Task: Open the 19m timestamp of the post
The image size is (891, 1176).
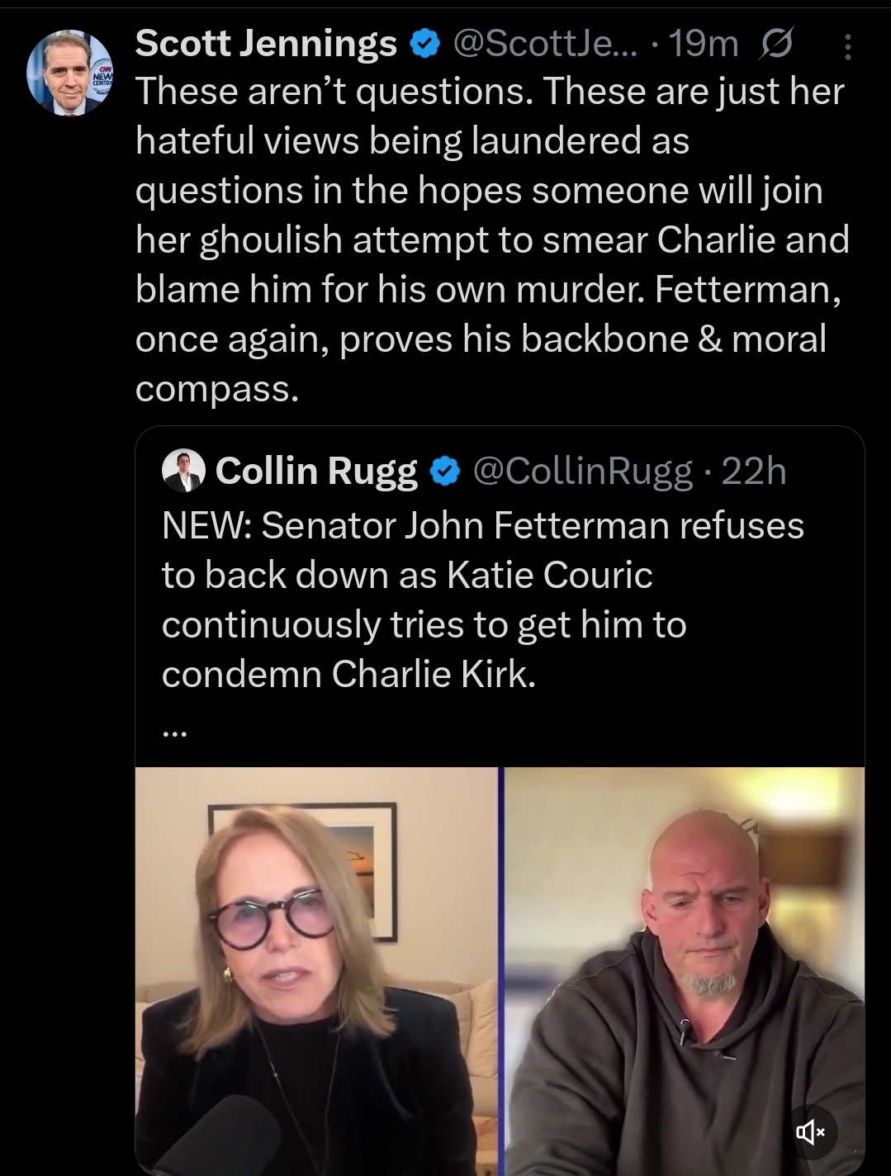Action: pos(704,44)
